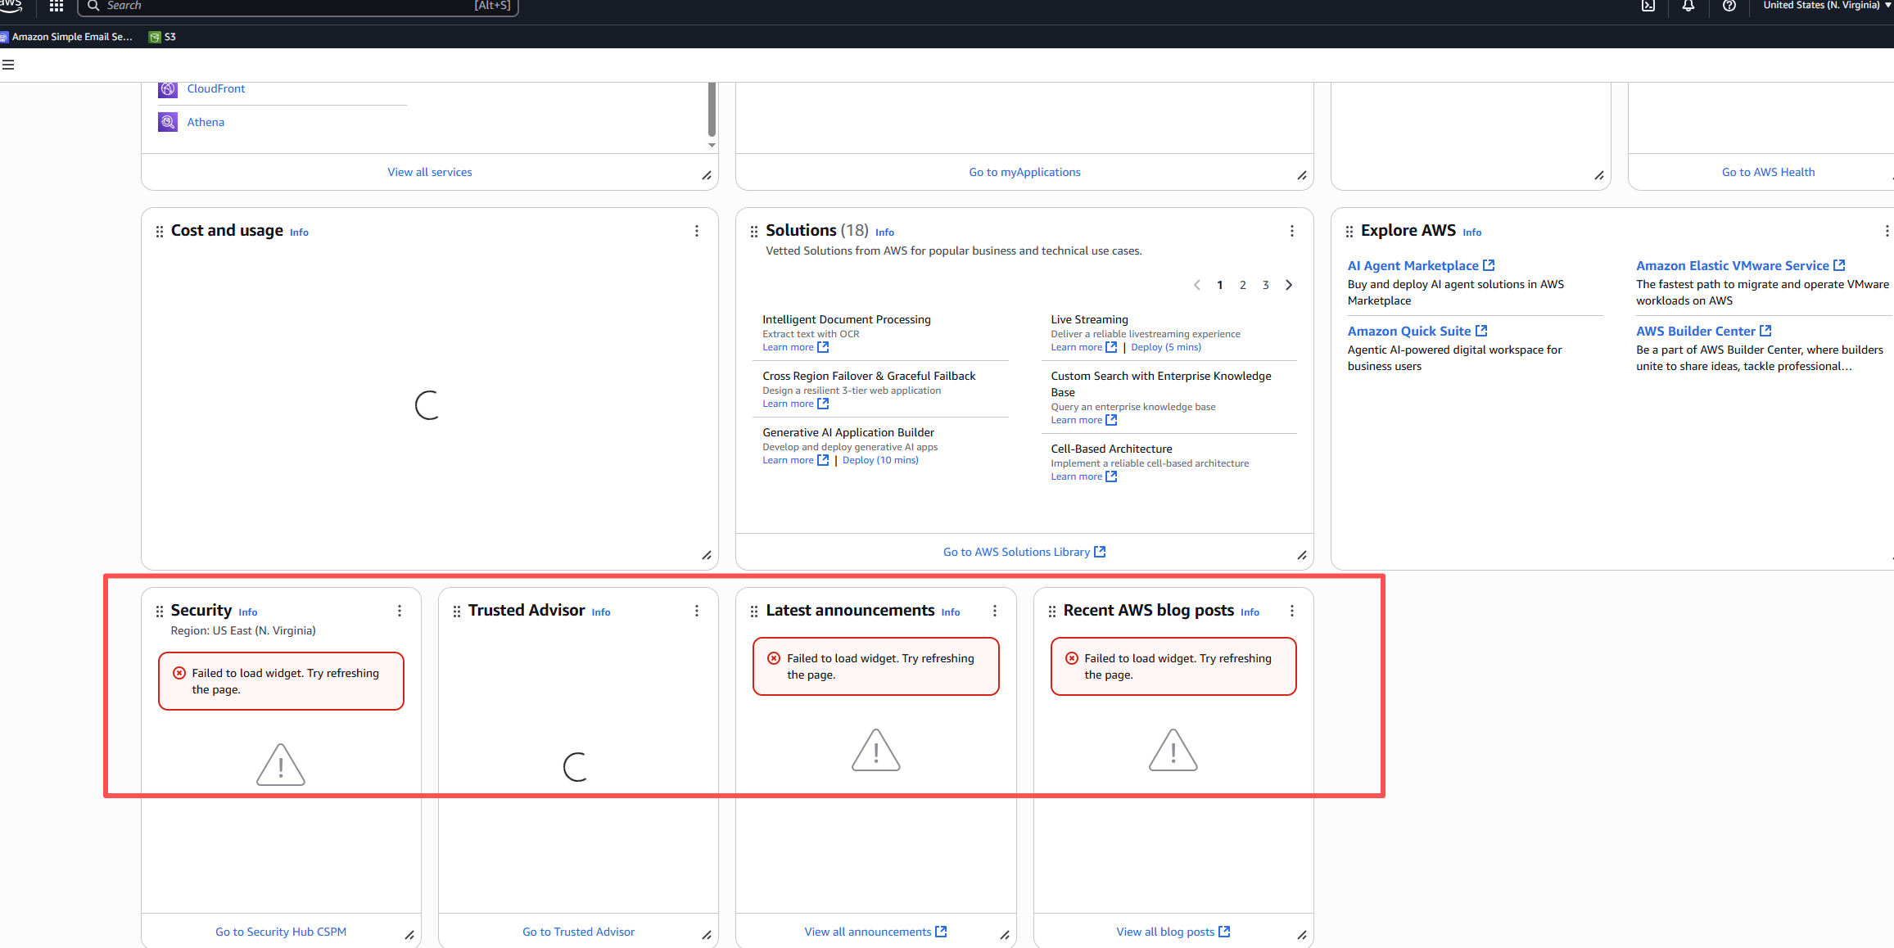Screen dimensions: 1894x948
Task: Click the Athena service icon
Action: 168,122
